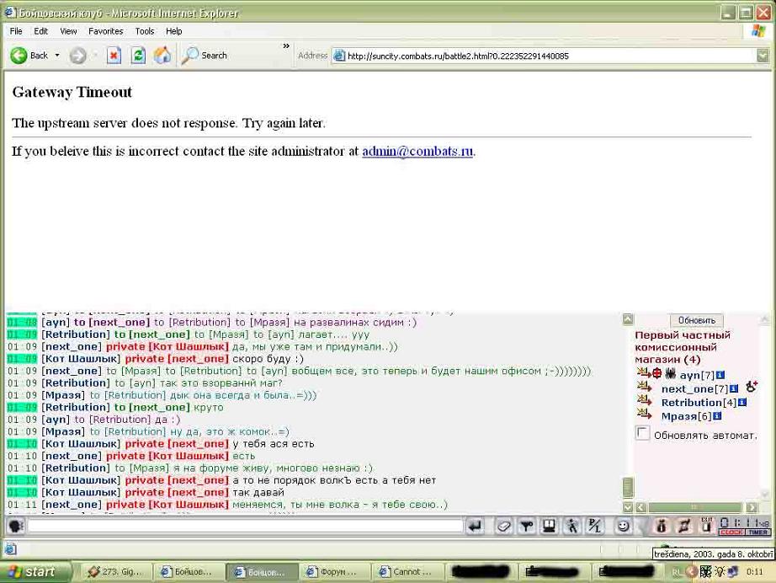This screenshot has width=776, height=583.
Task: Open the Edit menu
Action: tap(40, 31)
